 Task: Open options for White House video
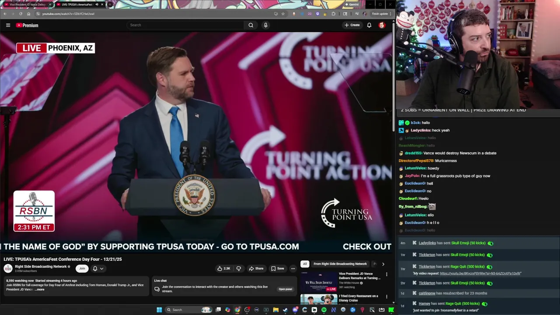point(386,274)
